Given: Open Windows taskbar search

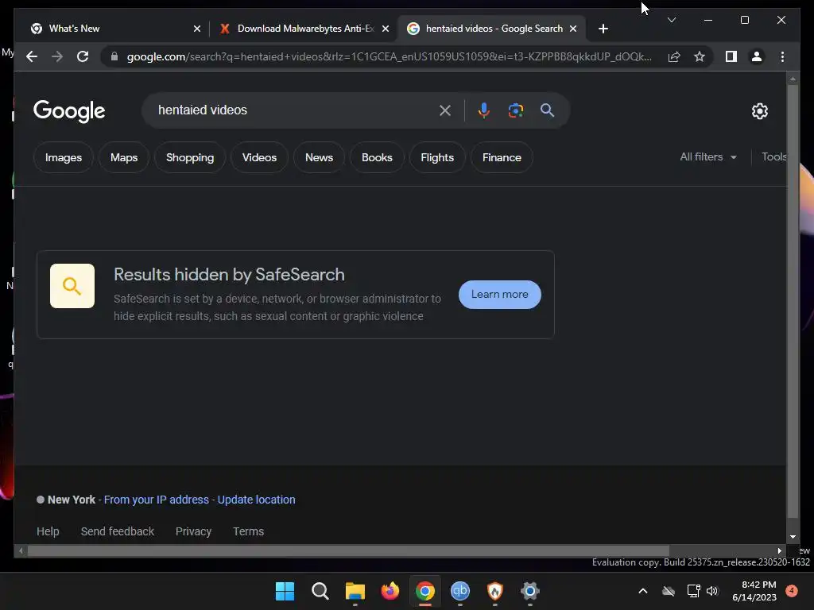Looking at the screenshot, I should [x=320, y=591].
